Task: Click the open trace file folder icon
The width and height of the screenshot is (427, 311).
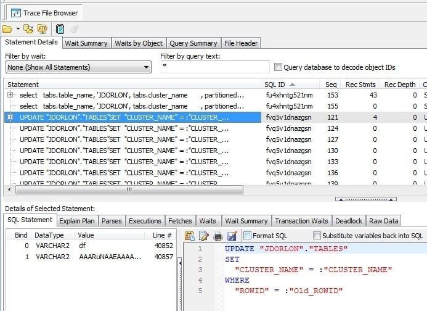Action: pyautogui.click(x=7, y=28)
